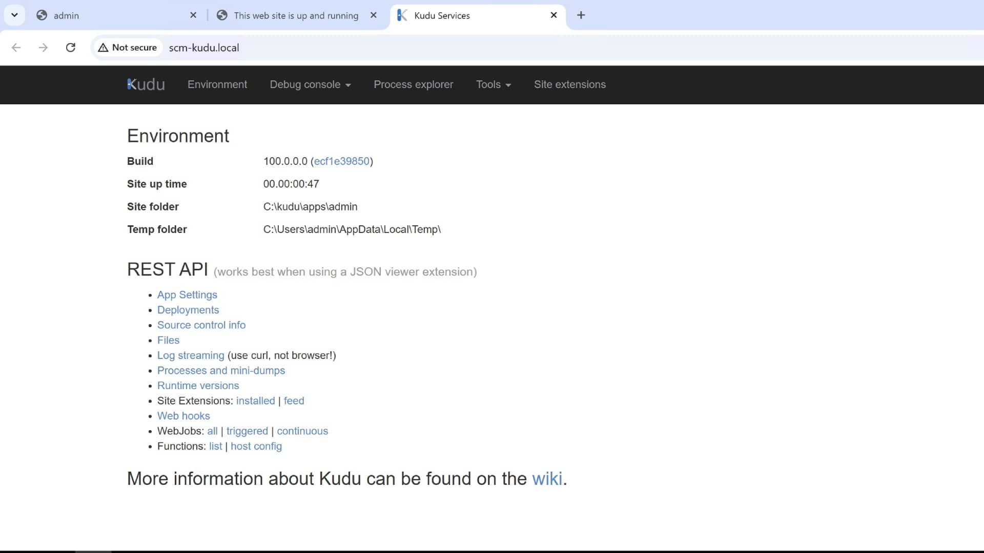Open the Files API link
984x553 pixels.
[x=168, y=341]
